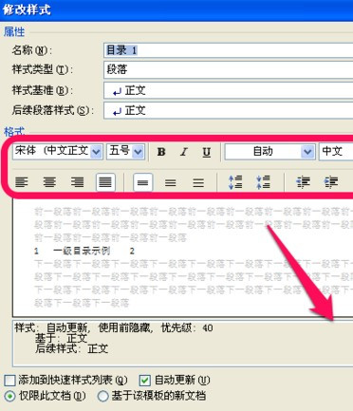Apply justified alignment to paragraph
This screenshot has height=411, width=353.
click(x=105, y=182)
